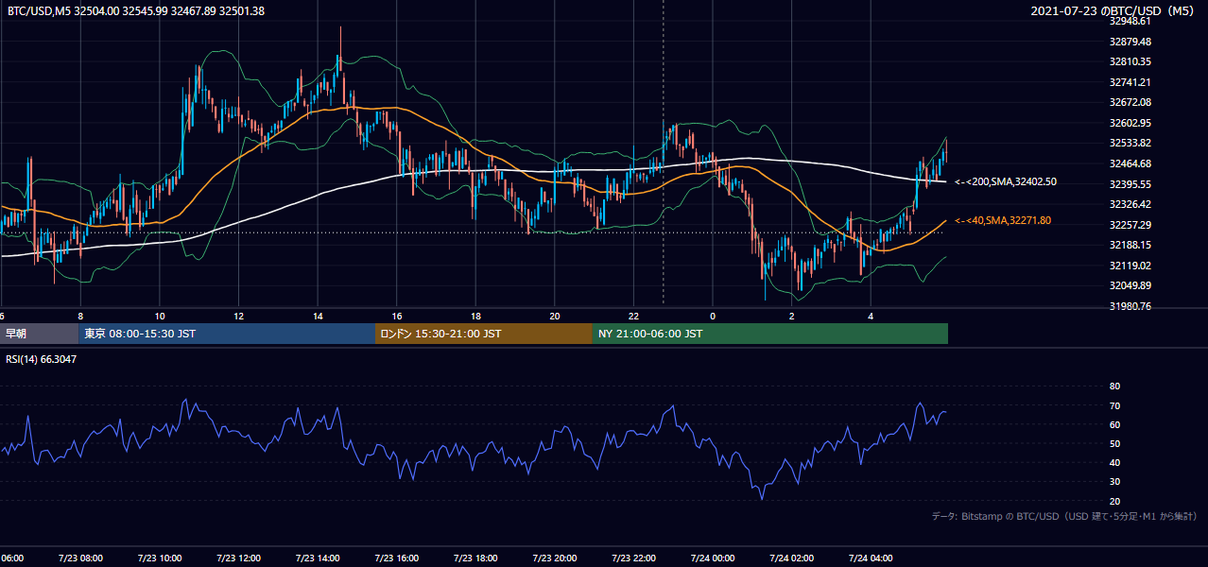The image size is (1208, 567).
Task: Click the 7/23 18:00 time label
Action: tap(475, 558)
